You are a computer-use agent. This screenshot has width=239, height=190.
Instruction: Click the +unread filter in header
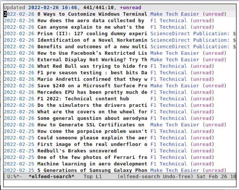coord(130,8)
